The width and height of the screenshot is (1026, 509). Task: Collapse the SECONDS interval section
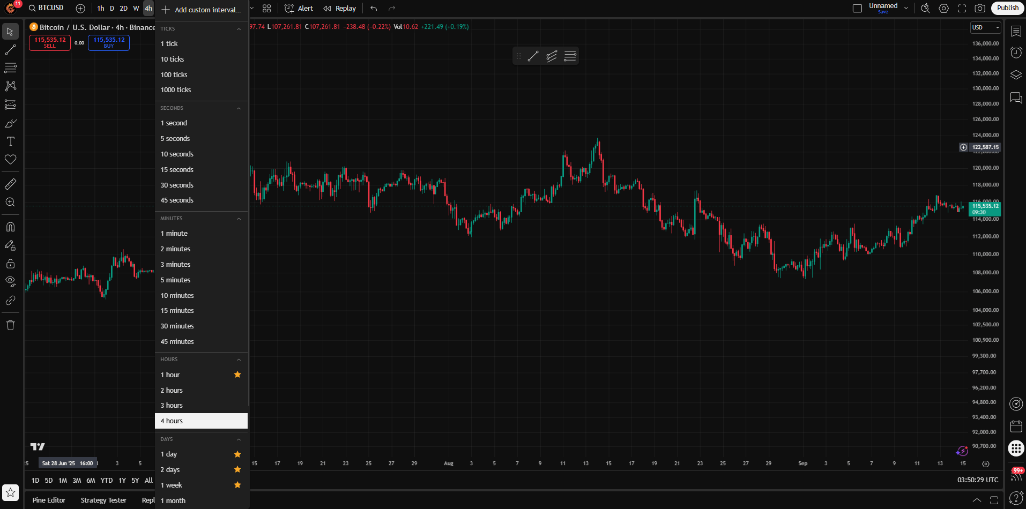[239, 108]
